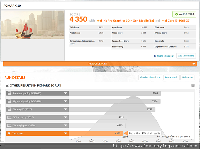Click Add to compare button

[186, 56]
